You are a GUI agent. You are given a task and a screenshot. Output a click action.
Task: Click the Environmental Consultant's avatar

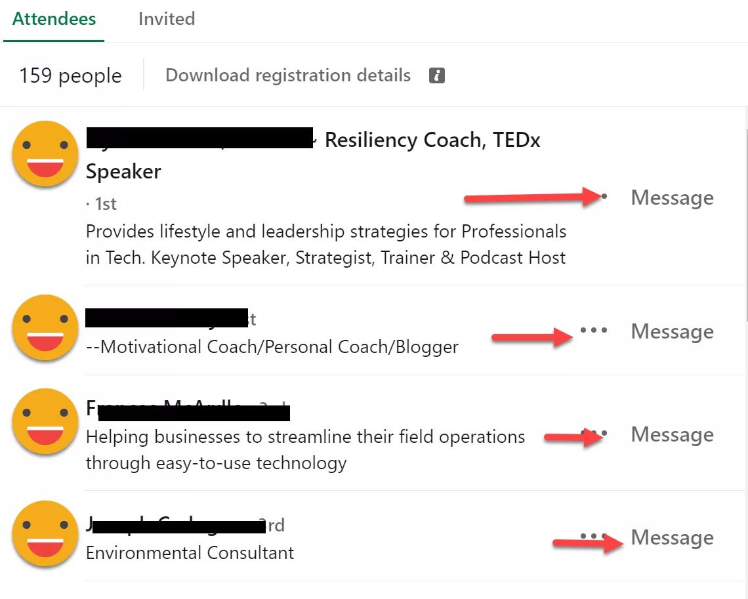pyautogui.click(x=45, y=534)
